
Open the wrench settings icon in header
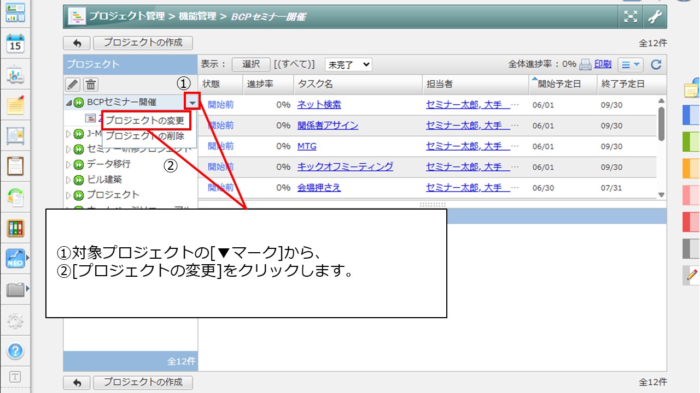(x=655, y=17)
